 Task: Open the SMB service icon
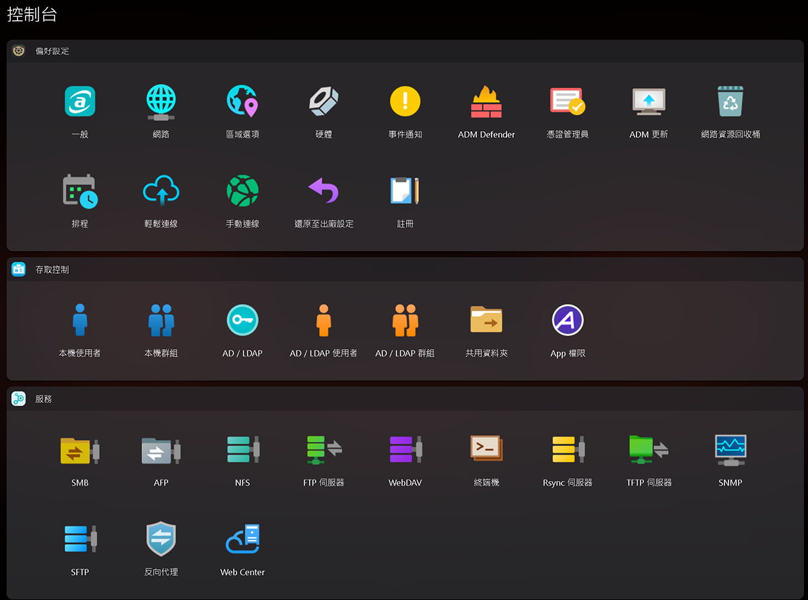click(79, 451)
